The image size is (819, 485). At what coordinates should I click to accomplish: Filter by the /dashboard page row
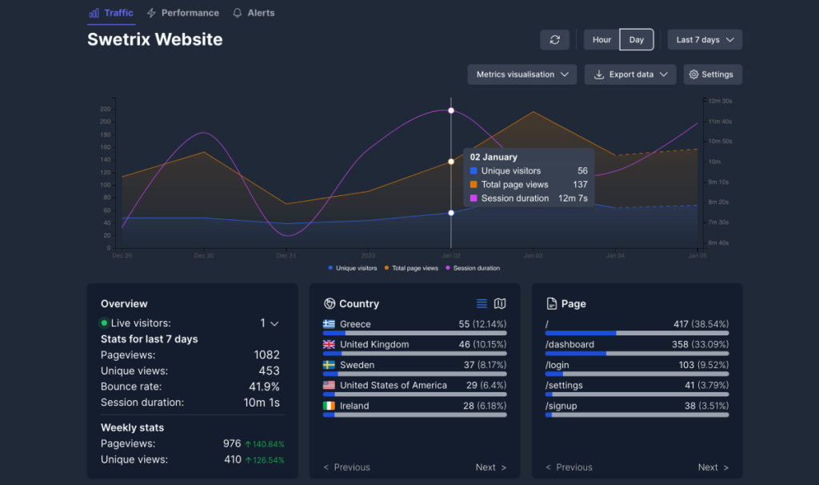pyautogui.click(x=637, y=344)
